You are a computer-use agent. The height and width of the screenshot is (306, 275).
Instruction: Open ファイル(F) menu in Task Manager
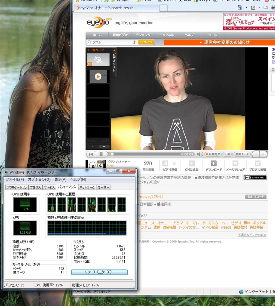pos(15,179)
